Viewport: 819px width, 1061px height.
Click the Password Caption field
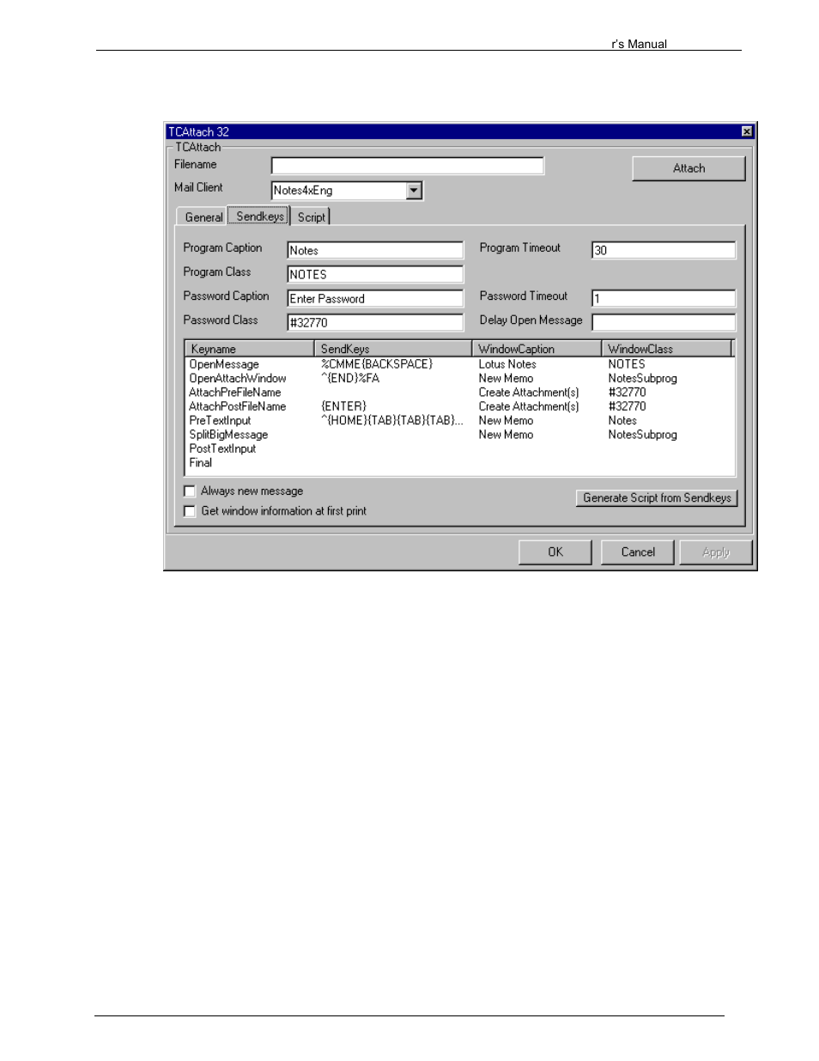point(374,298)
